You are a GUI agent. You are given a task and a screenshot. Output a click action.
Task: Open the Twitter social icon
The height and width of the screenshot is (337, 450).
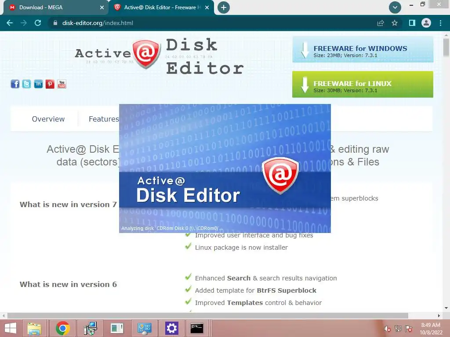click(27, 84)
